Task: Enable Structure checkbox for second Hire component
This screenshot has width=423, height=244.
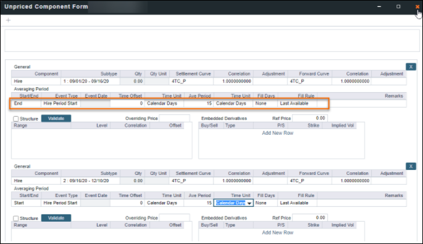Action: (x=16, y=218)
